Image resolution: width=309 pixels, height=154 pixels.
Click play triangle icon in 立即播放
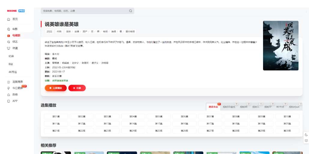pyautogui.click(x=51, y=88)
